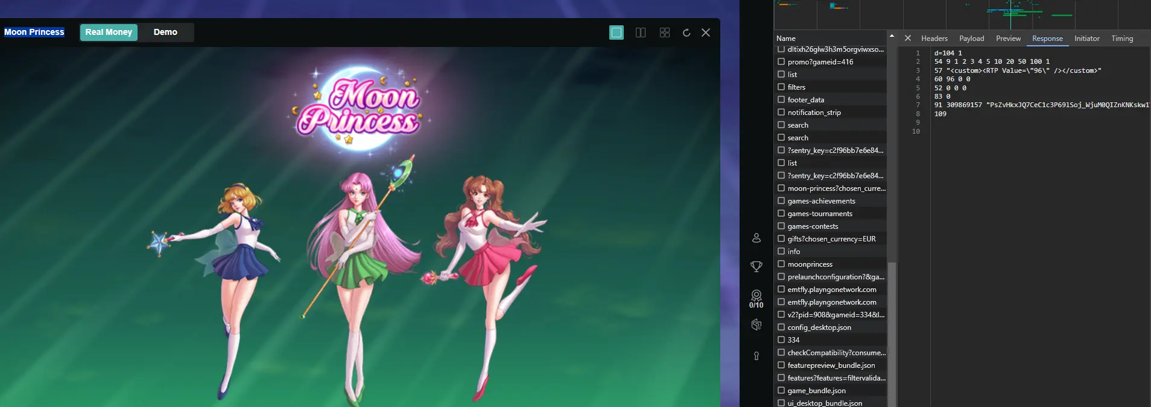Click the response line "d=104 1"
1151x407 pixels.
948,53
